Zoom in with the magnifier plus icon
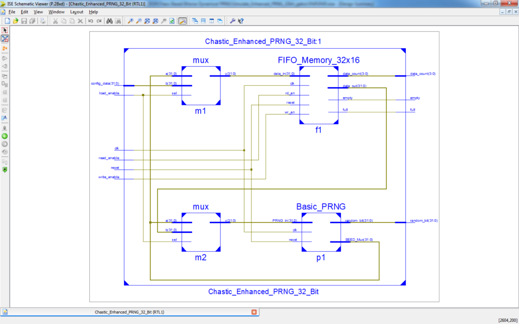This screenshot has width=519, height=324. click(x=130, y=21)
